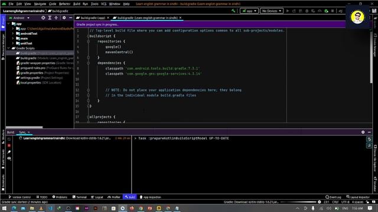
Task: Expand the unitTest folder node
Action: tap(13, 43)
